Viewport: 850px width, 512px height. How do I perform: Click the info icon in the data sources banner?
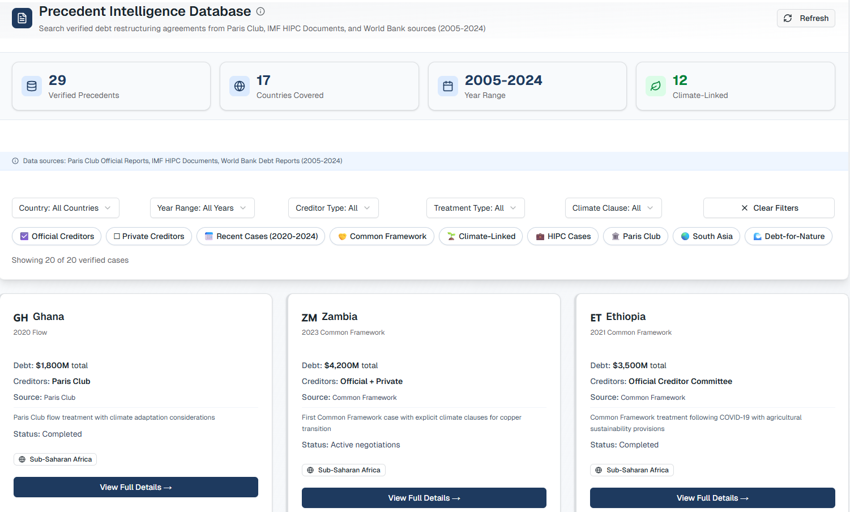pyautogui.click(x=15, y=161)
